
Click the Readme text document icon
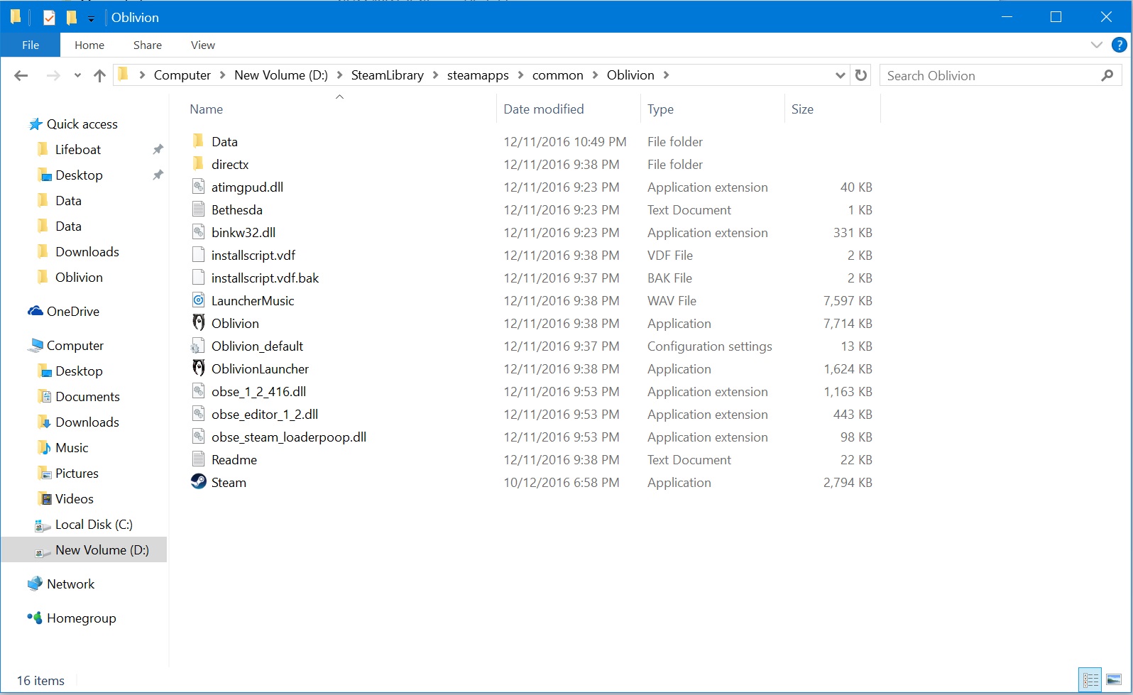[x=199, y=459]
